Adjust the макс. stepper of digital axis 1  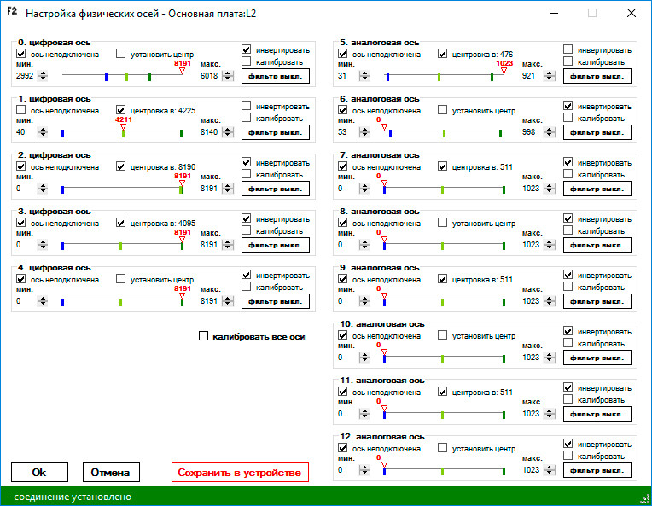click(x=228, y=131)
